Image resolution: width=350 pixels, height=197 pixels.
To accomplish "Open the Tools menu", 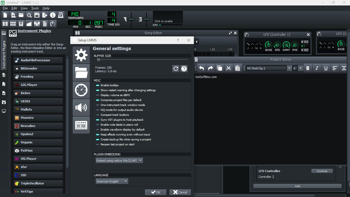I will pyautogui.click(x=35, y=8).
